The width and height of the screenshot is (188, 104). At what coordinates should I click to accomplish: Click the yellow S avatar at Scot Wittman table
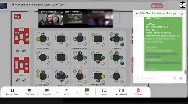[x=38, y=39]
